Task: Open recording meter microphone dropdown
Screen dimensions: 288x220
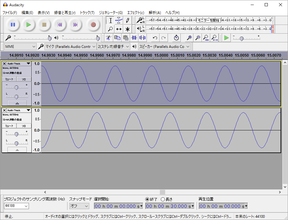Action: [x=141, y=20]
